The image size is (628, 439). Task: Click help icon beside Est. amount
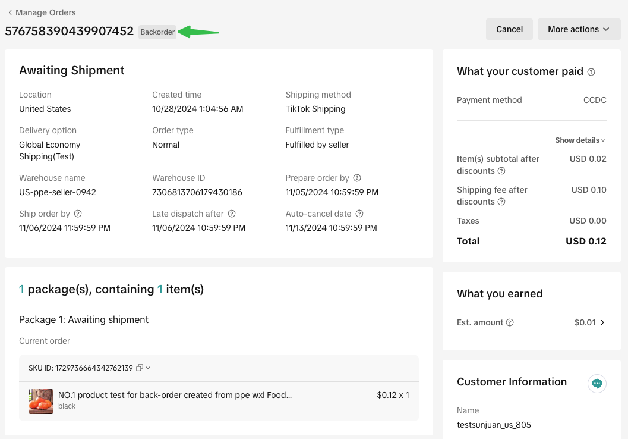click(510, 322)
